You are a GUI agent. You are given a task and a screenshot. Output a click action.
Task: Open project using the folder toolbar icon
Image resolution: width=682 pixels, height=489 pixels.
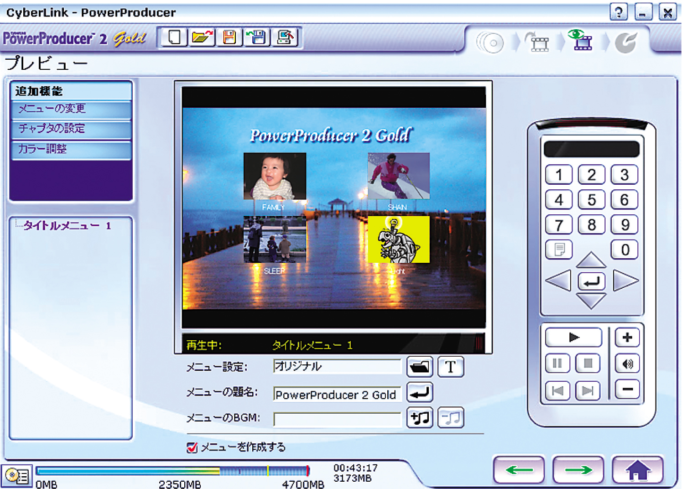click(x=202, y=37)
